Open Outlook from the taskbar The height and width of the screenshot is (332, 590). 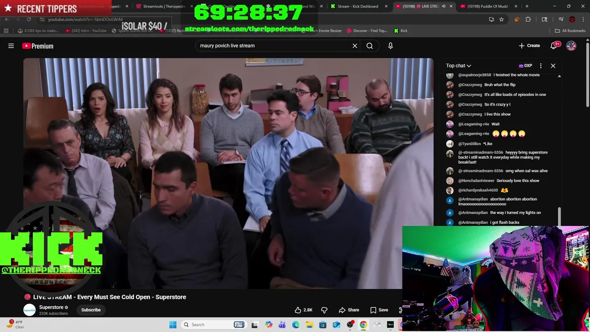tap(336, 325)
